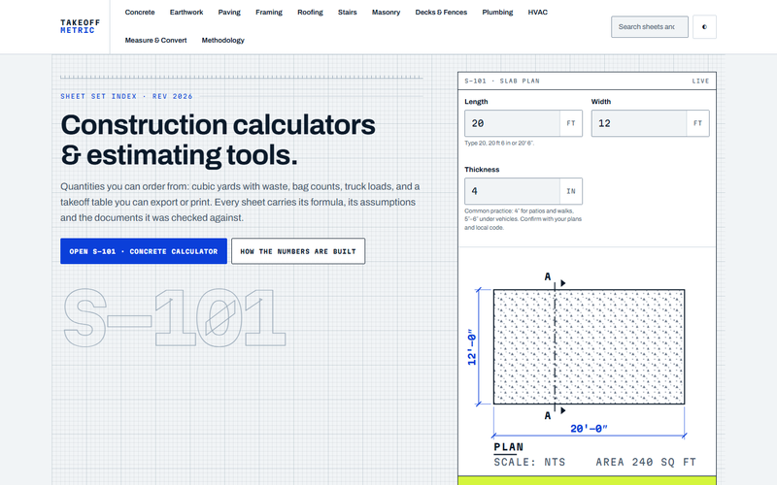Viewport: 777px width, 485px height.
Task: Click the FT unit label beside Length
Action: point(571,123)
